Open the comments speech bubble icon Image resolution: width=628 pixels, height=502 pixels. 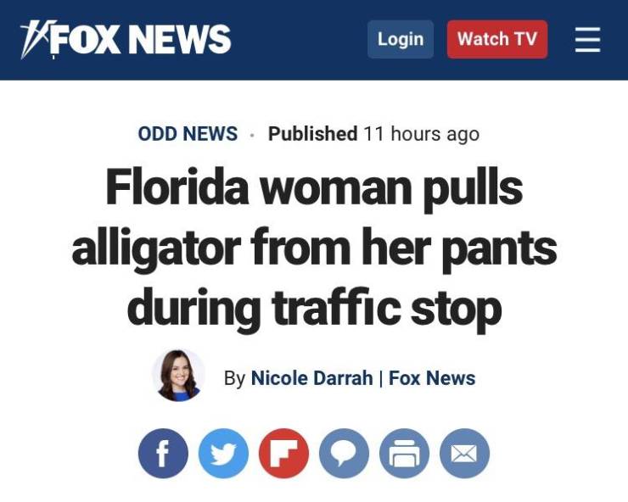point(344,453)
